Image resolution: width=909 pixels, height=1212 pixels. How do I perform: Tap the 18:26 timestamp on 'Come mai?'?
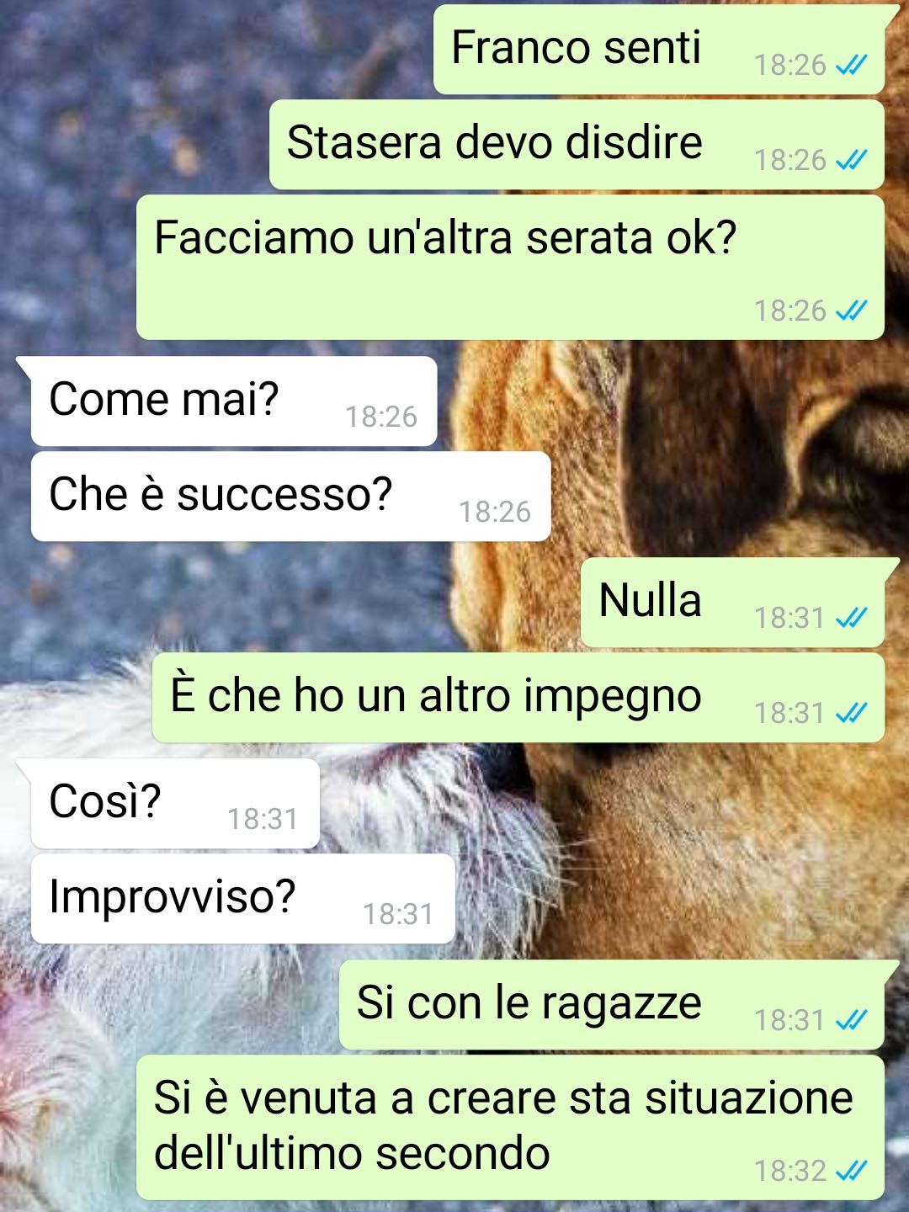pyautogui.click(x=381, y=417)
